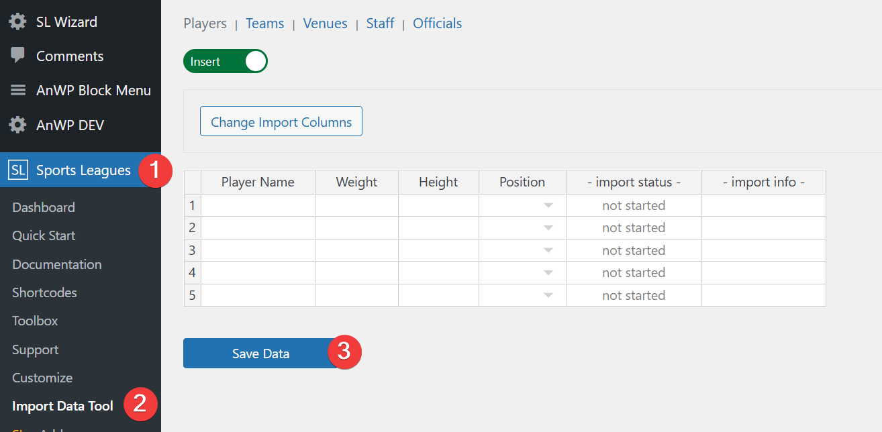Open Position dropdown in row 3
This screenshot has width=882, height=432.
[x=548, y=250]
